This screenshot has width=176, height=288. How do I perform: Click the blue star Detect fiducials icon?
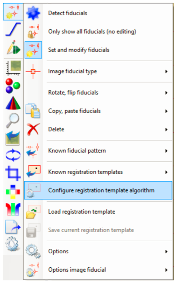pyautogui.click(x=33, y=13)
